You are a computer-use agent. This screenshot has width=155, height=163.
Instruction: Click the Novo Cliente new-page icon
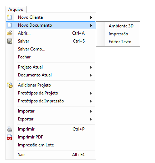point(9,17)
